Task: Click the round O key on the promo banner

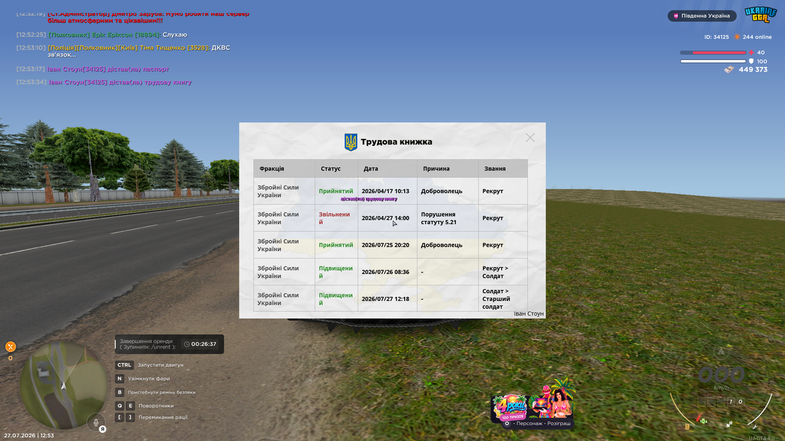Action: click(507, 423)
